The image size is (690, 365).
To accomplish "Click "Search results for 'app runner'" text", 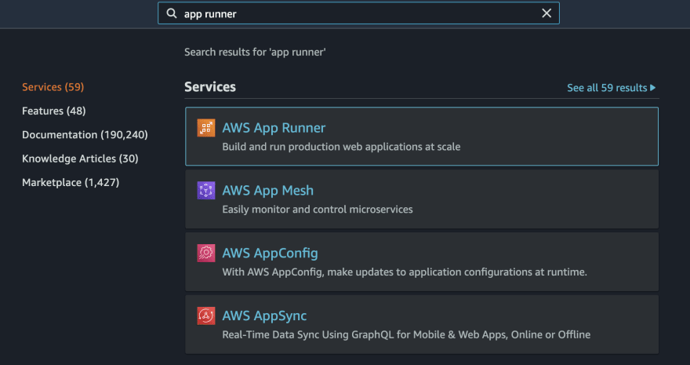I will coord(256,53).
